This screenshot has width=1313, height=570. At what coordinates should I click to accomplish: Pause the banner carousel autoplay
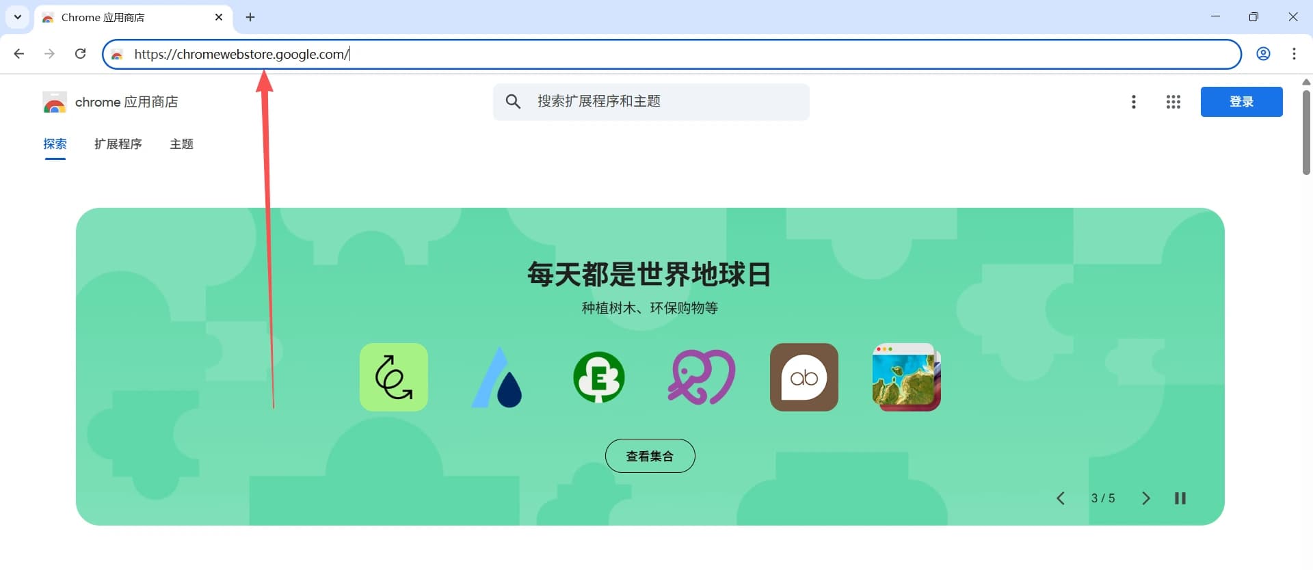(1180, 498)
